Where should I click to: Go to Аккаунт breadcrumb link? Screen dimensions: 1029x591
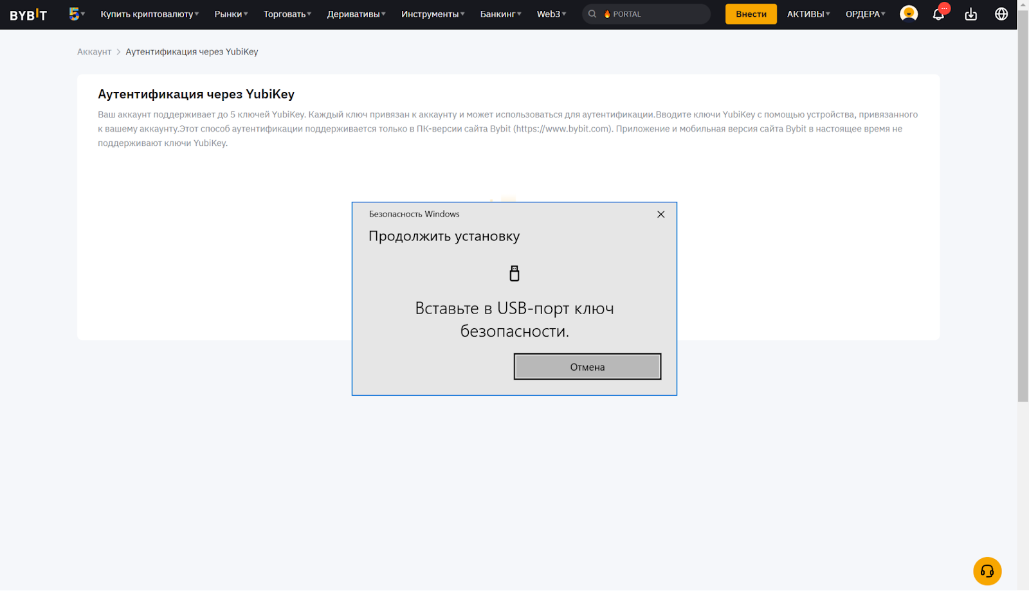click(95, 51)
